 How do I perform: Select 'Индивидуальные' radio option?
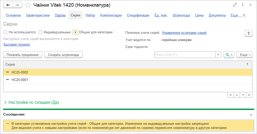point(40,32)
